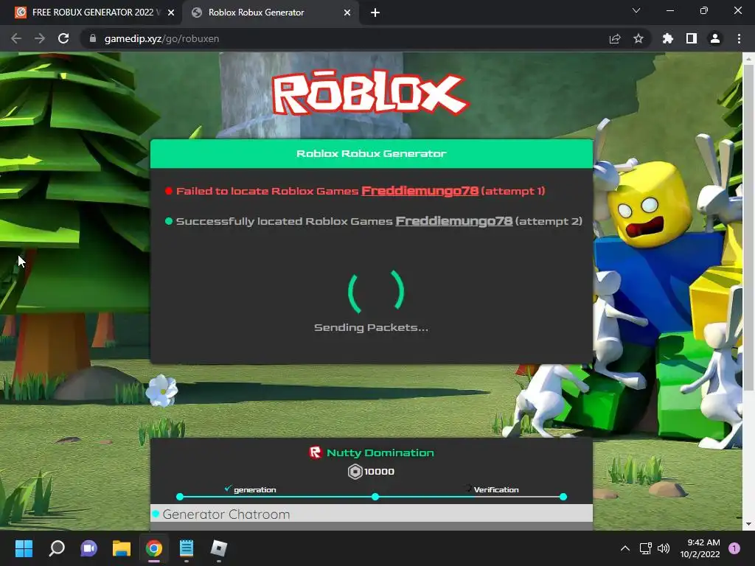Open File Explorer from taskbar
Viewport: 755px width, 566px height.
click(x=122, y=548)
